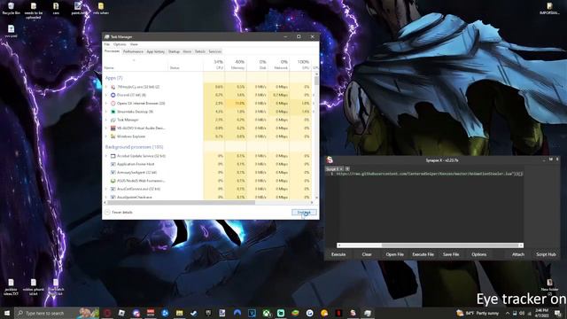Click Open File in Synapse X
This screenshot has height=319, width=567.
coord(394,254)
